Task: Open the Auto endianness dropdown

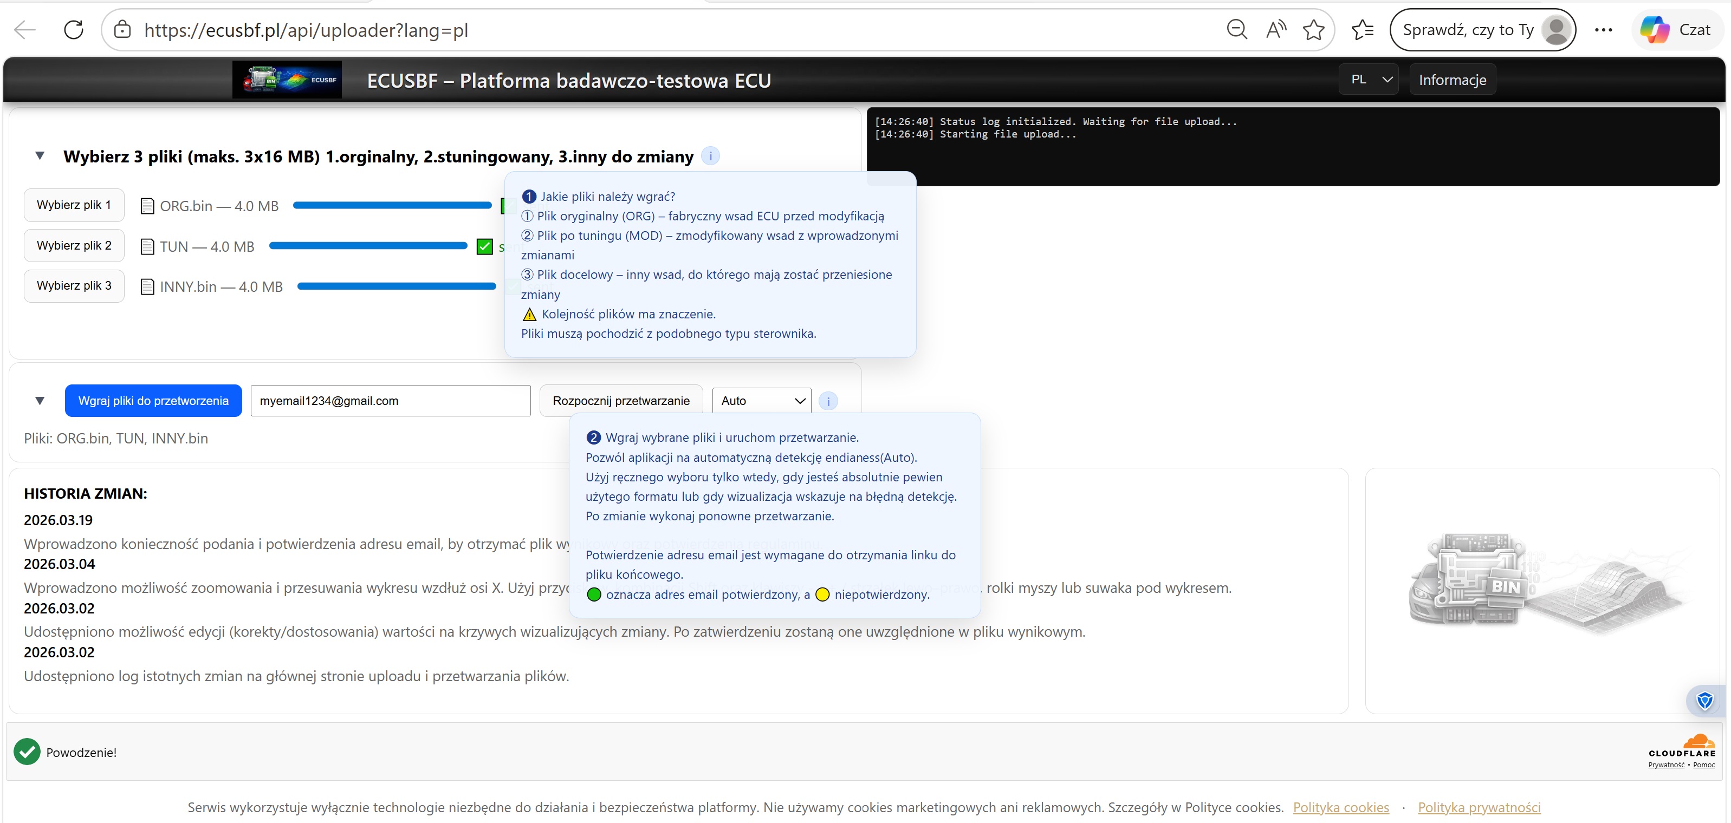Action: [761, 401]
